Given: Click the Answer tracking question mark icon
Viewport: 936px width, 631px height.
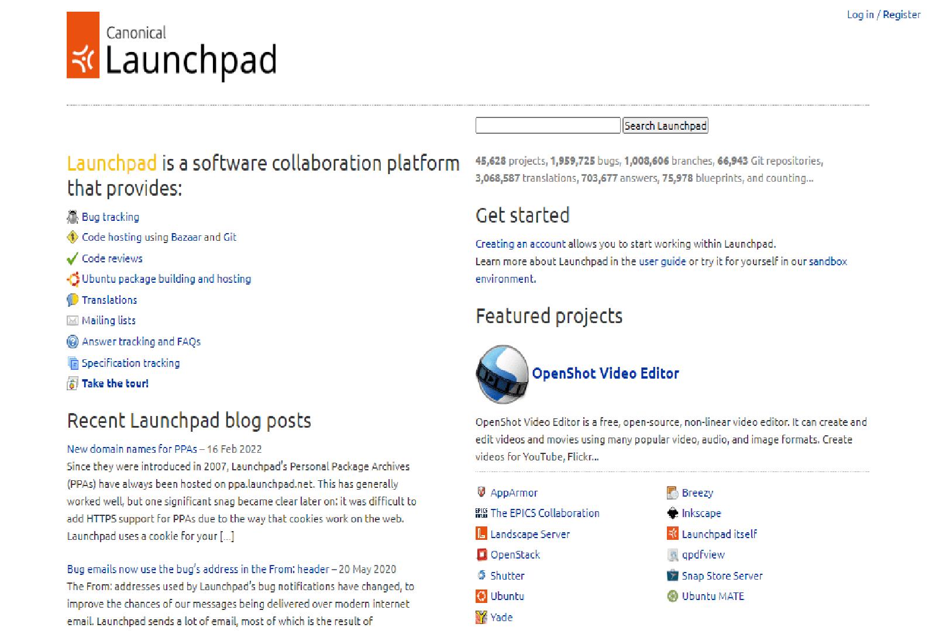Looking at the screenshot, I should click(x=72, y=342).
